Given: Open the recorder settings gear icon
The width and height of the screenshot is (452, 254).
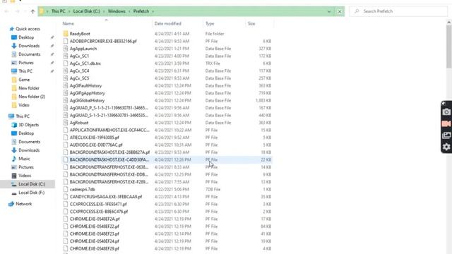Looking at the screenshot, I should (446, 147).
